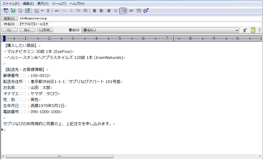Viewport: 263px width, 160px height.
Task: Click the add contact person icon
Action: coord(245,30)
